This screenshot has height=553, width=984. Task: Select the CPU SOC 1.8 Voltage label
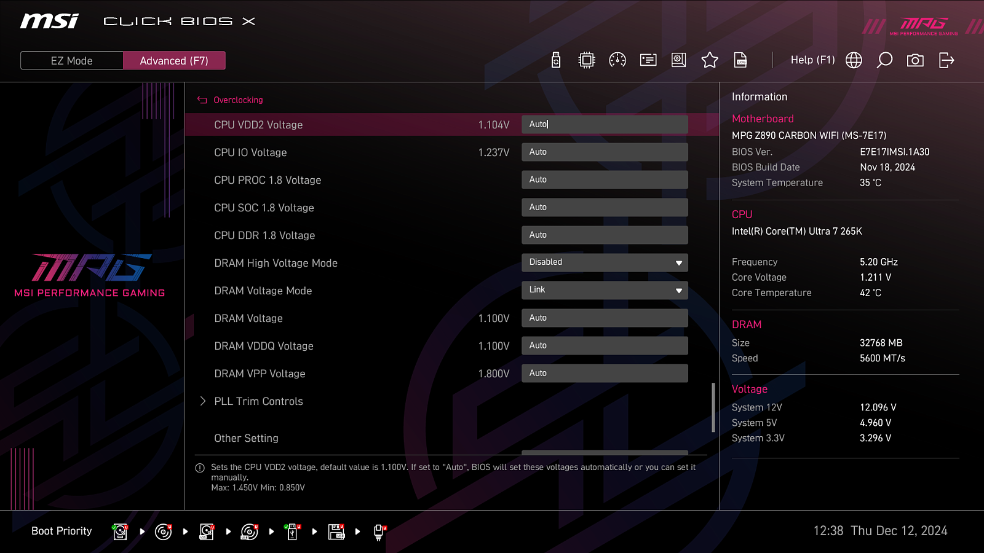coord(264,208)
